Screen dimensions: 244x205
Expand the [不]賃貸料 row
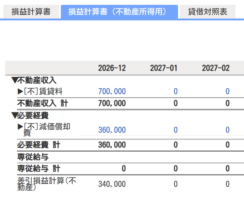click(20, 91)
